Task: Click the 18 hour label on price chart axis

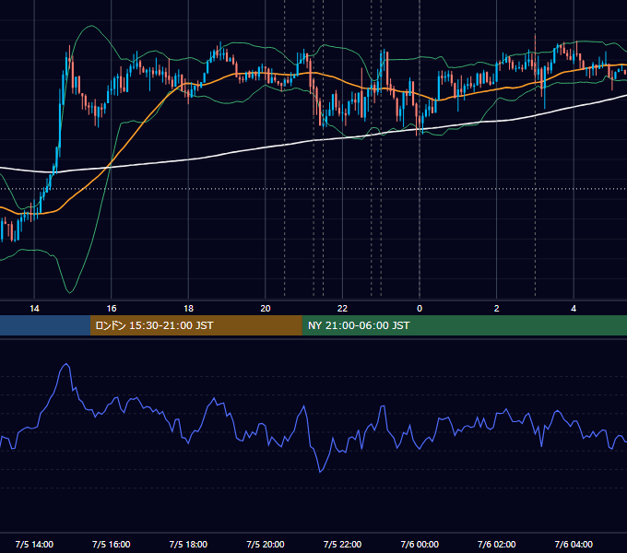Action: pyautogui.click(x=188, y=309)
